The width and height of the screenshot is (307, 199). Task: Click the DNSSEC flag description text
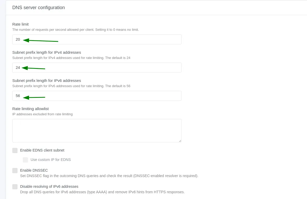coord(109,176)
